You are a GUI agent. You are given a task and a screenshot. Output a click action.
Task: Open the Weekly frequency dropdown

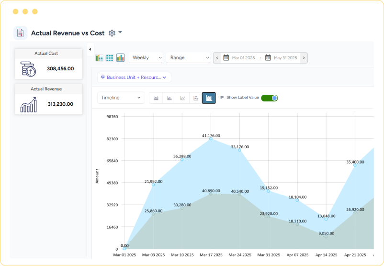pos(146,58)
